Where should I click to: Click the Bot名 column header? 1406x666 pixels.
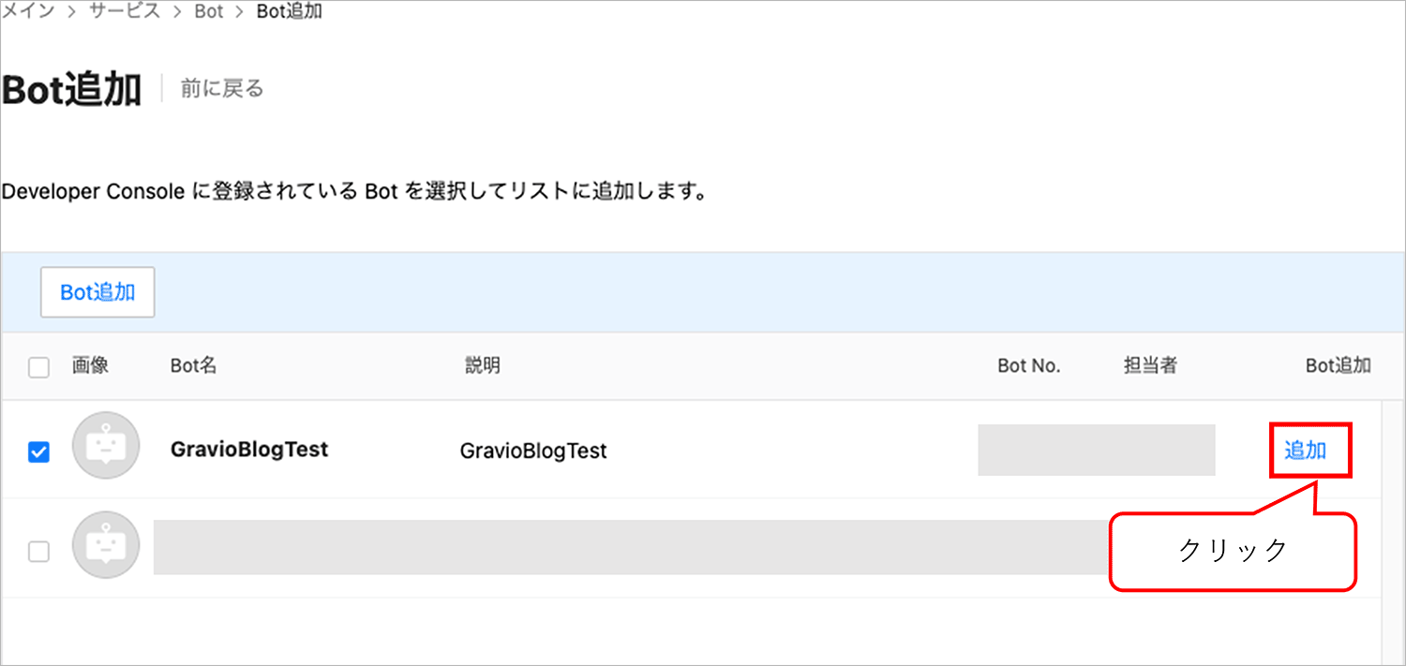tap(194, 365)
